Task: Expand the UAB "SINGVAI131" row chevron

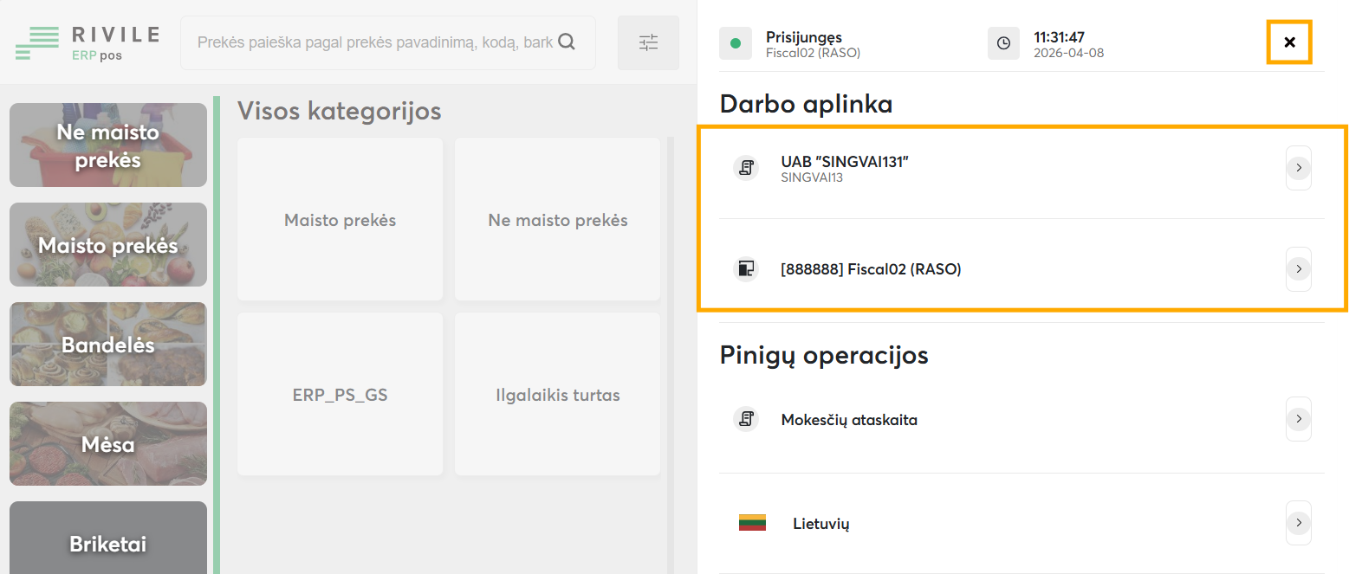Action: 1298,168
